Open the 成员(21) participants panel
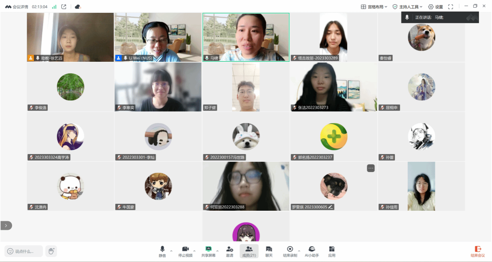The height and width of the screenshot is (262, 492). click(249, 251)
